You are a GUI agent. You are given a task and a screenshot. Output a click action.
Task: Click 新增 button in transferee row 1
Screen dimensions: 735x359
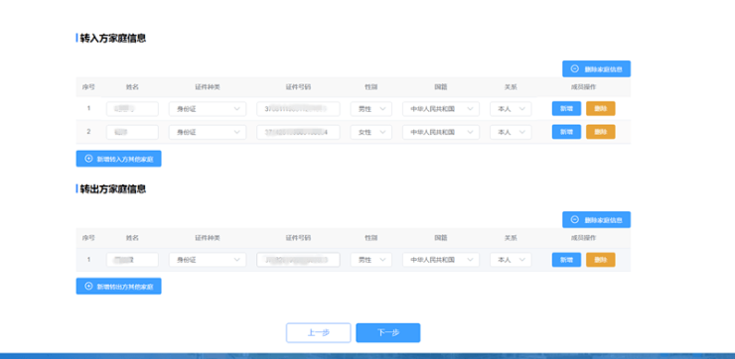coord(566,108)
